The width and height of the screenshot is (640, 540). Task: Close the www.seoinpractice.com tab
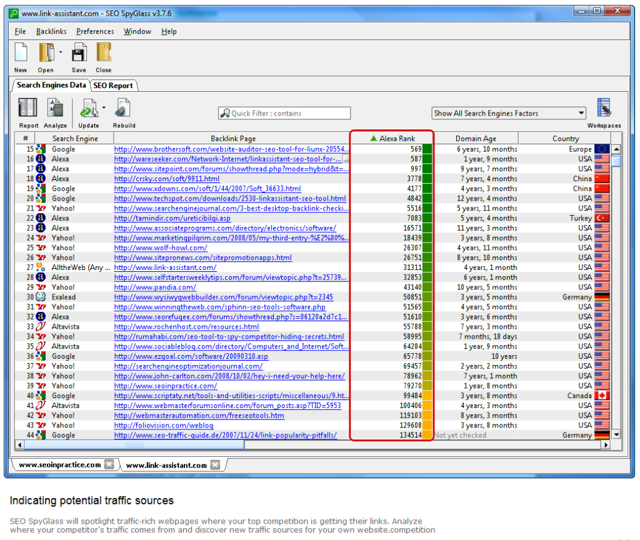109,464
